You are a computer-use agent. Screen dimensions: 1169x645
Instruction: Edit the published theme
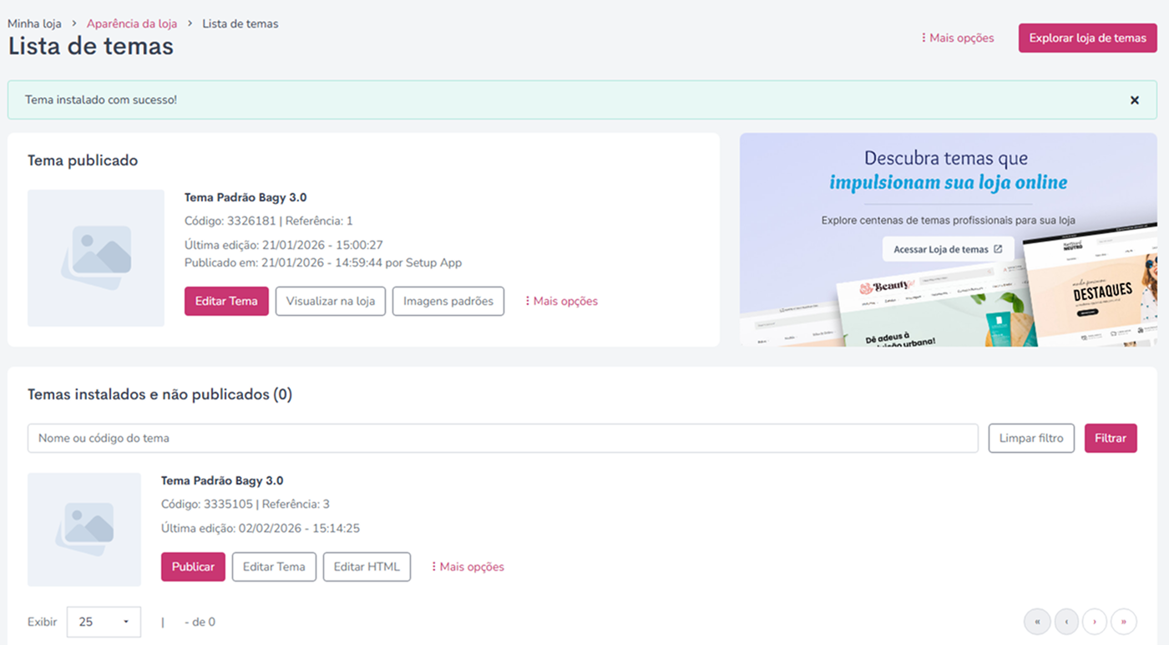click(226, 301)
